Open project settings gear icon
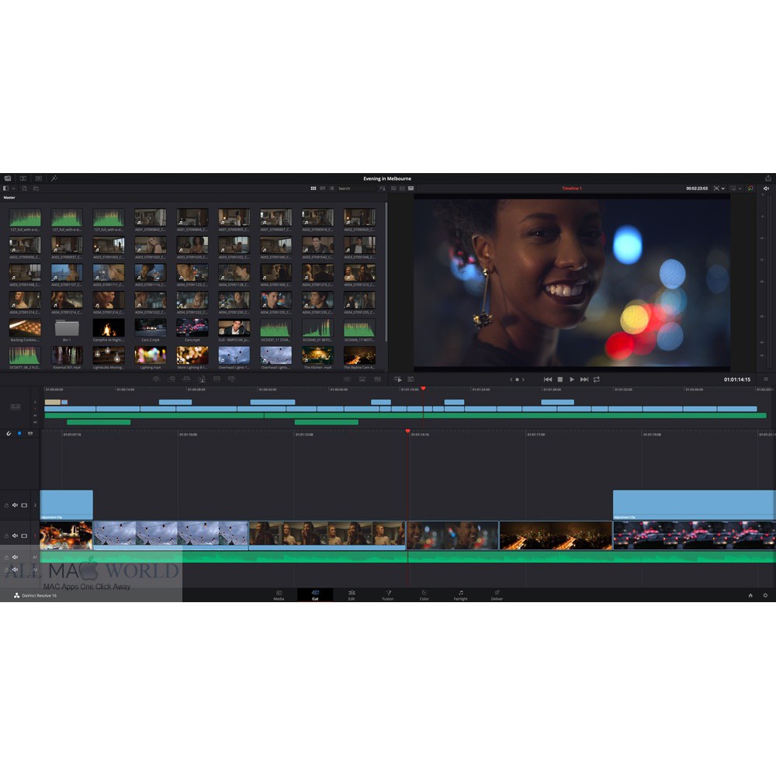 pyautogui.click(x=765, y=595)
